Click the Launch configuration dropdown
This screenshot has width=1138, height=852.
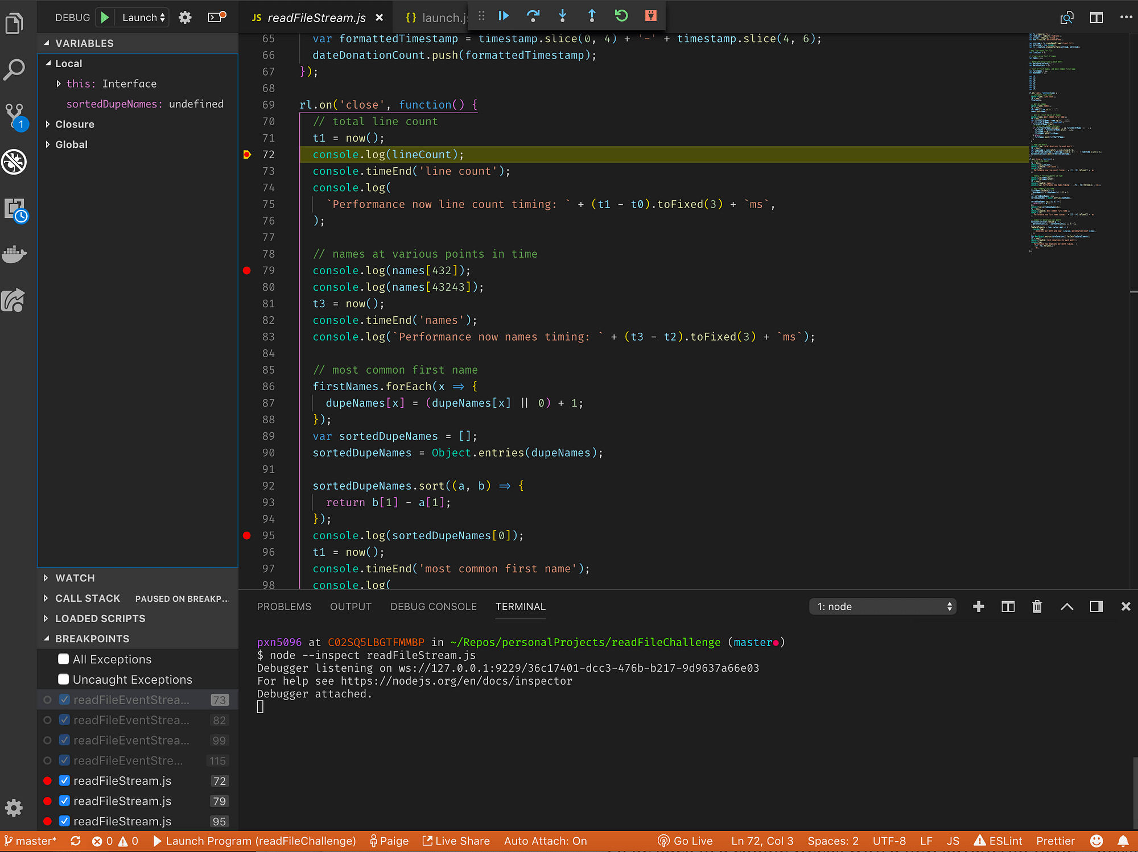click(142, 16)
